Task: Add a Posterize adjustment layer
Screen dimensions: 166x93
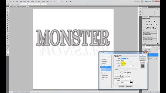Action: point(148,28)
